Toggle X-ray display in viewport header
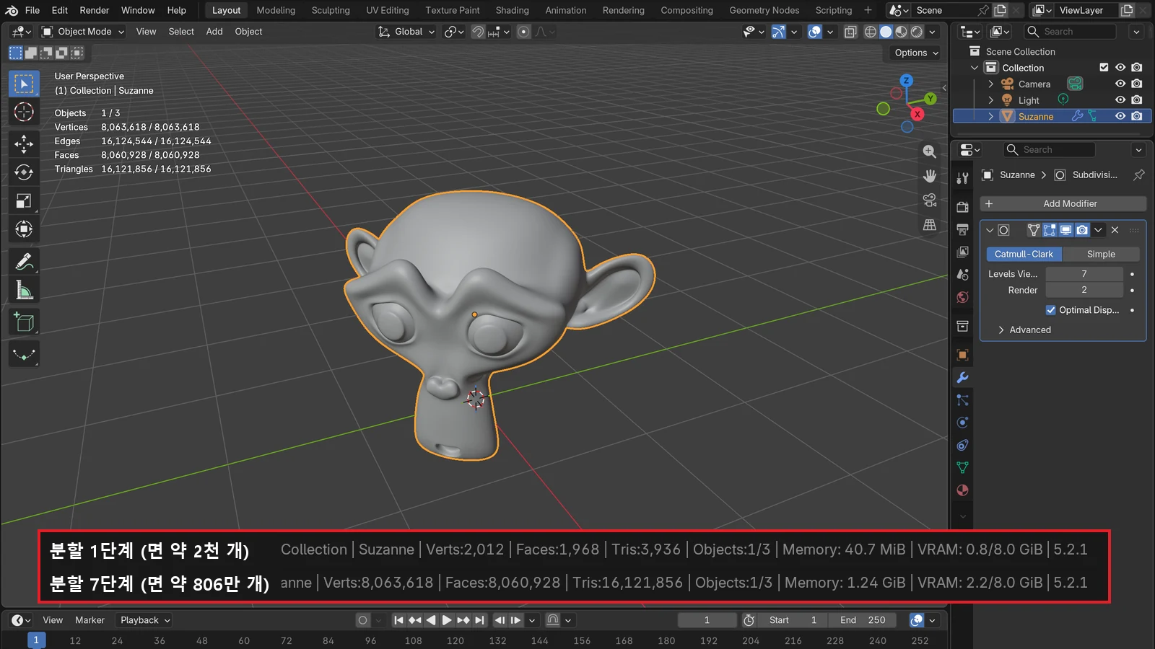Screen dimensions: 1155x649 (x=850, y=32)
